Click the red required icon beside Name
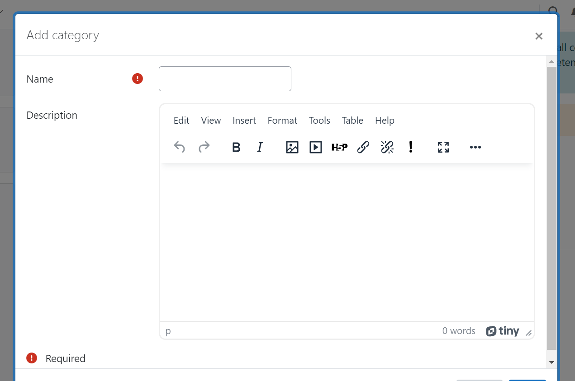 click(138, 79)
